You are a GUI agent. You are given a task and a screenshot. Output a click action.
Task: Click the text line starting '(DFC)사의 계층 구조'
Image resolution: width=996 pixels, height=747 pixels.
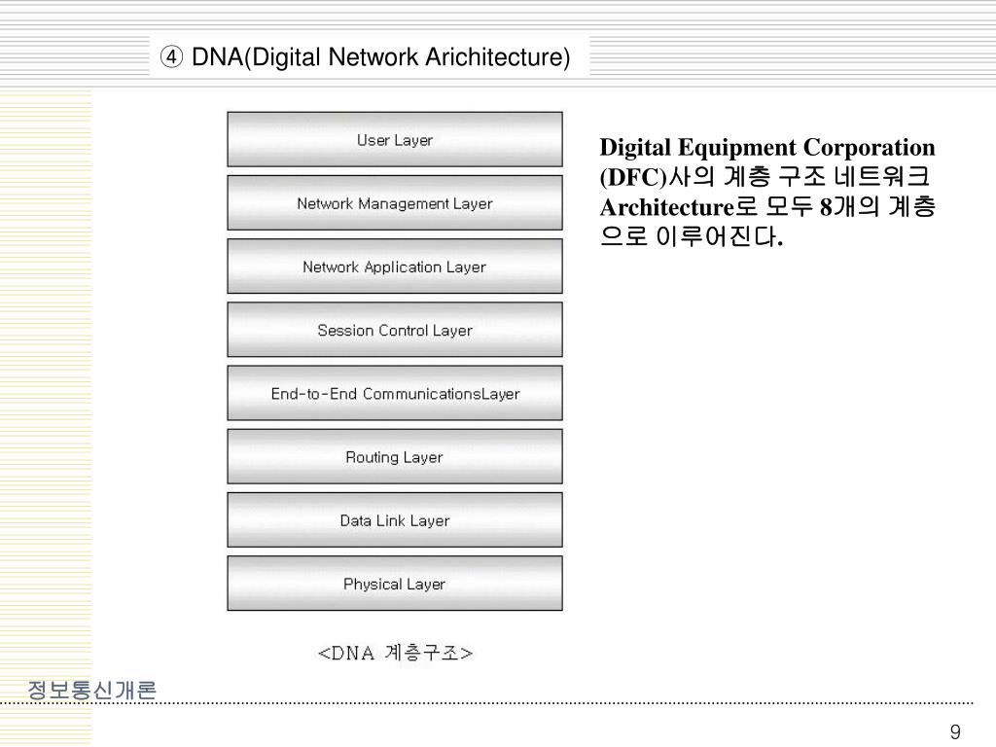tap(765, 177)
